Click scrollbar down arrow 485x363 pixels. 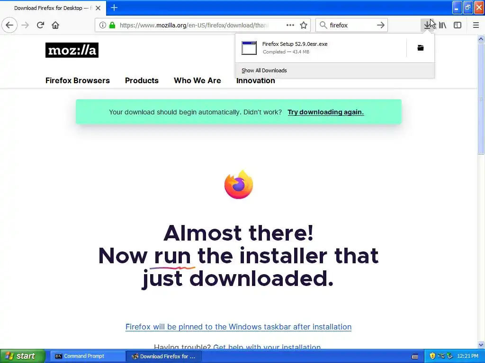pos(481,345)
